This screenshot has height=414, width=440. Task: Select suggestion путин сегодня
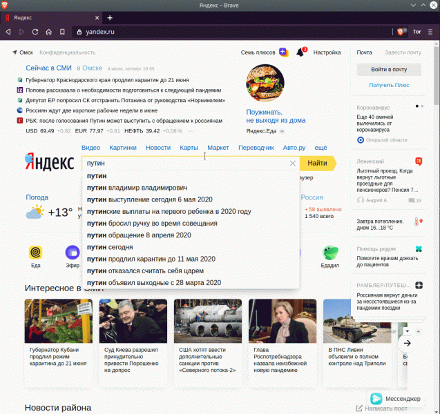pos(191,247)
